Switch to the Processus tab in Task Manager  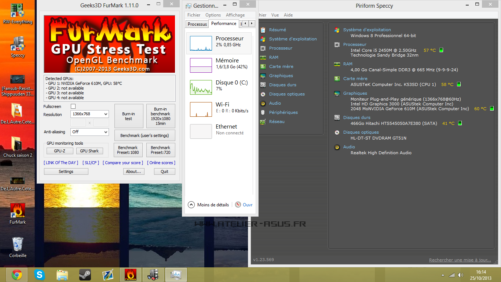coord(197,24)
